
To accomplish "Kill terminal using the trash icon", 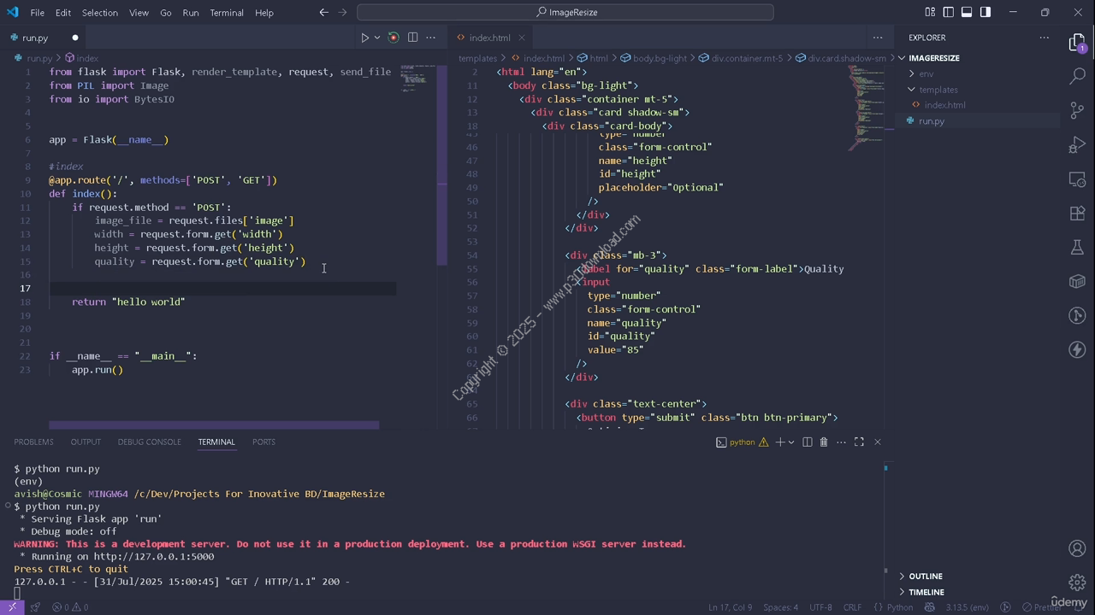I will coord(824,442).
